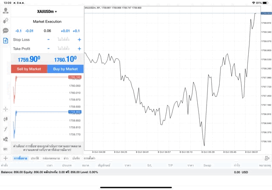Viewport: 272px width, 190px height.
Task: Open the chat messages icon
Action: (x=6, y=31)
